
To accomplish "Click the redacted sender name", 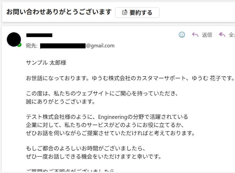I will click(x=39, y=35).
